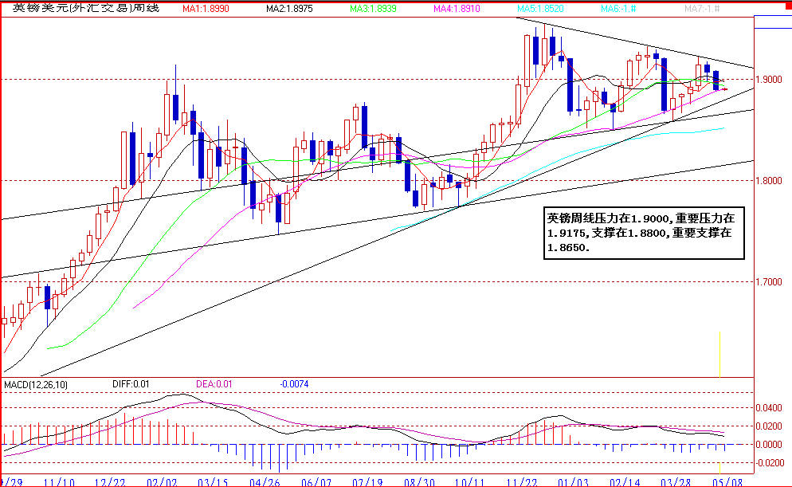Select the MA7:-1.# indicator label
Screen dimensions: 792x487
pos(702,9)
